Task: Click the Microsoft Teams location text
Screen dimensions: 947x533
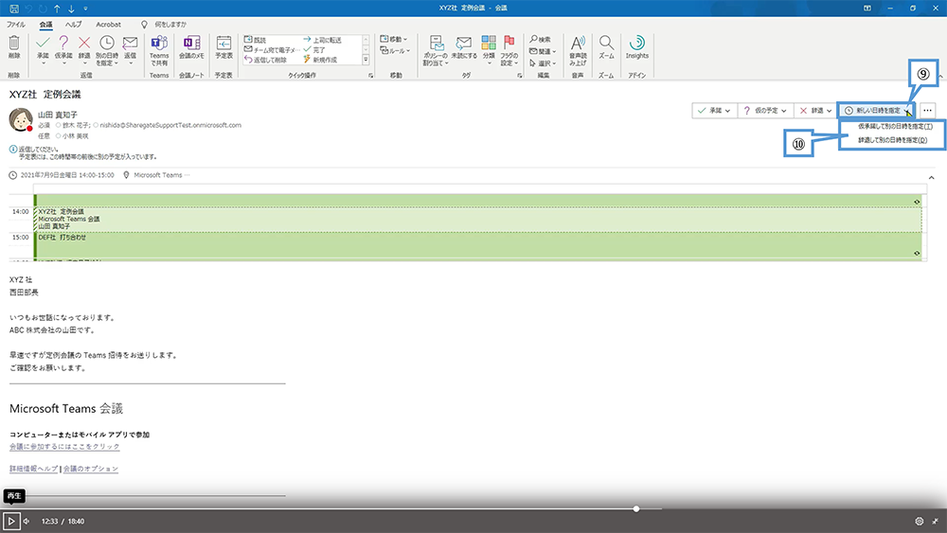Action: (157, 175)
